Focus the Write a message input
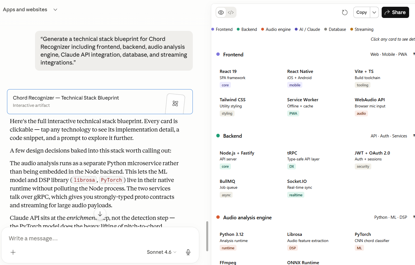415x265 pixels. click(100, 238)
